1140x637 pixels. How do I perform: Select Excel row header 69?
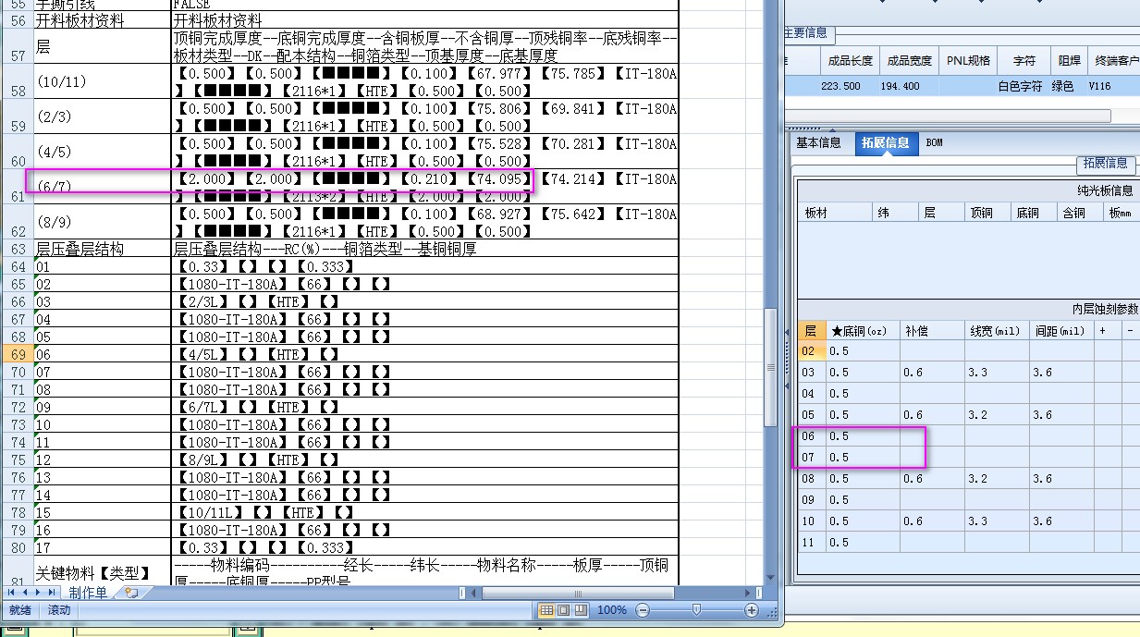[x=17, y=354]
